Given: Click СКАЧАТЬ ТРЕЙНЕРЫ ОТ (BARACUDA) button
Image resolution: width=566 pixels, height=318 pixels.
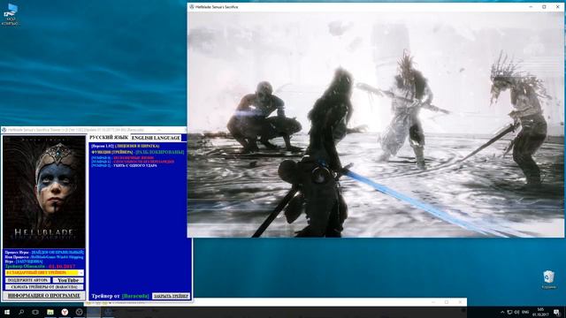Looking at the screenshot, I should click(x=44, y=287).
